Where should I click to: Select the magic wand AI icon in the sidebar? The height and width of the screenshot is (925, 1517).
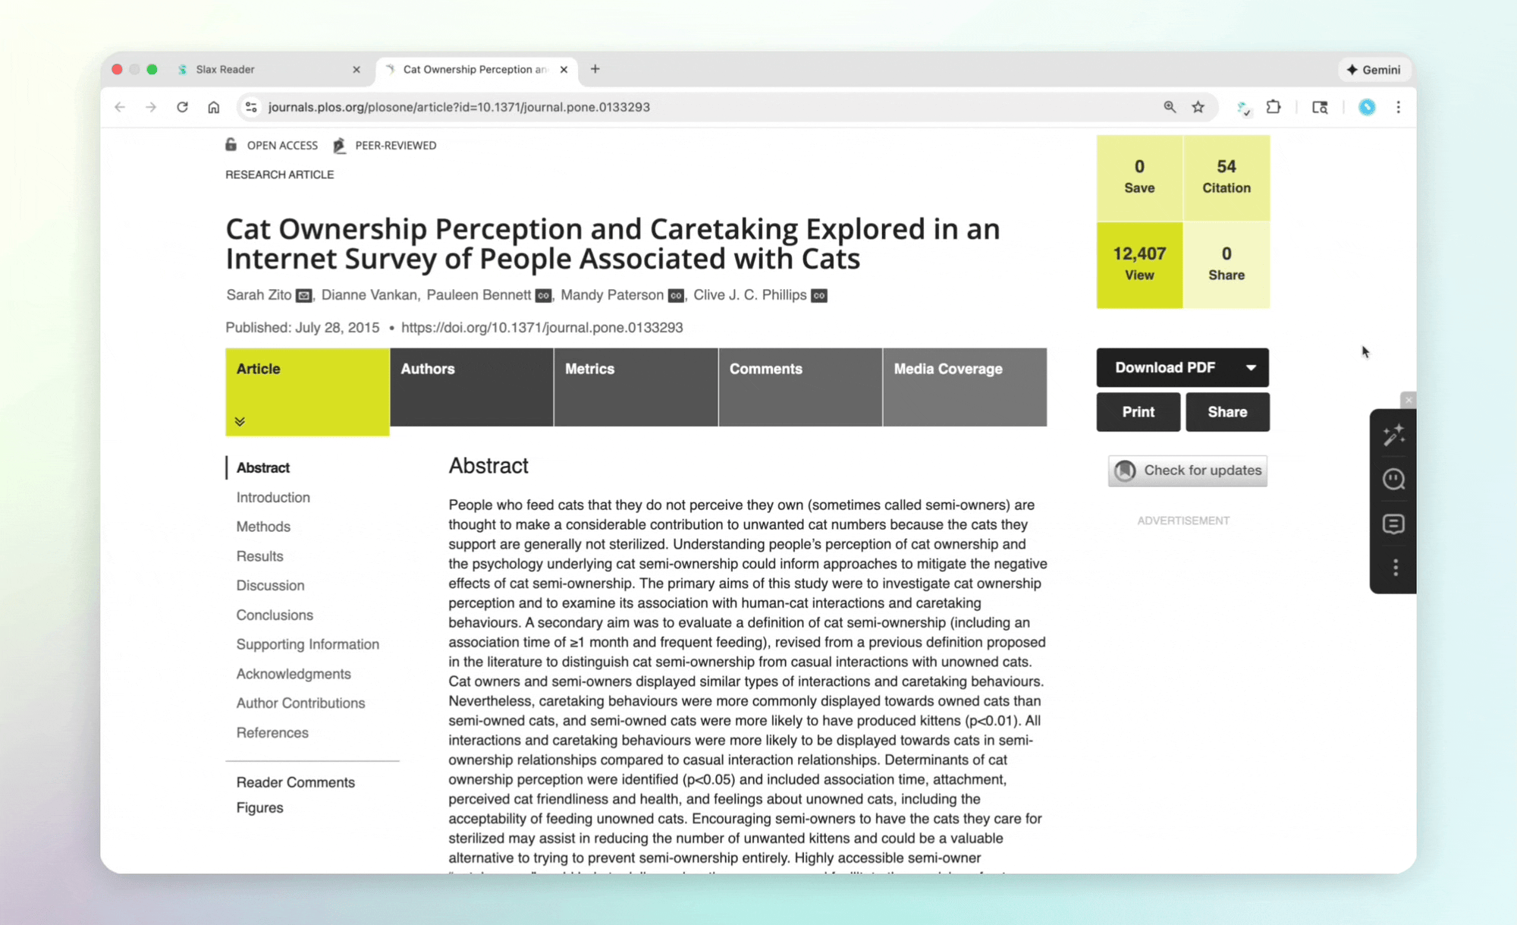point(1394,435)
